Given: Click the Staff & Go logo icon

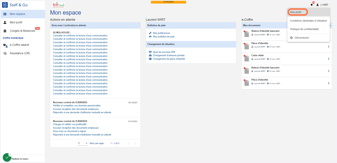Looking at the screenshot, I should pyautogui.click(x=5, y=5).
